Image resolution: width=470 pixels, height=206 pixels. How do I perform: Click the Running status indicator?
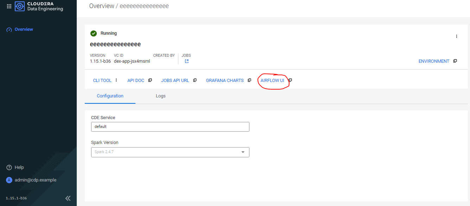tap(94, 33)
